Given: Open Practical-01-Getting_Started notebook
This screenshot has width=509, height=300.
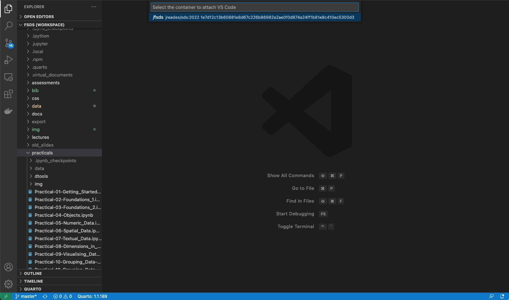Looking at the screenshot, I should (x=59, y=192).
